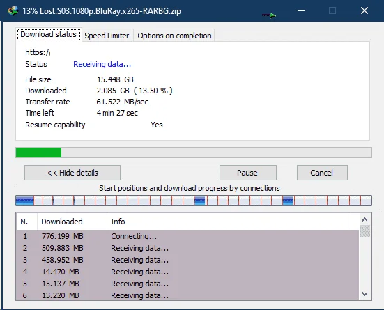Screen dimensions: 384x310
Task: Click the IDM globe icon in title bar
Action: 13,10
